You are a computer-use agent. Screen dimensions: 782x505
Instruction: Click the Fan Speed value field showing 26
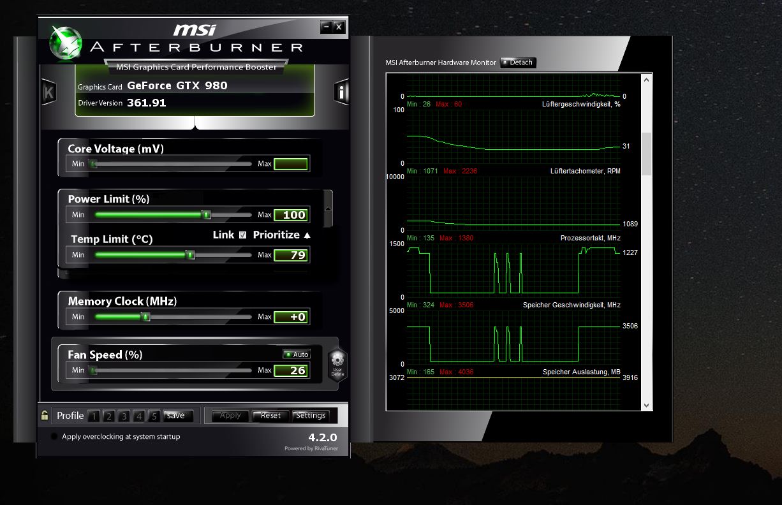pos(291,370)
